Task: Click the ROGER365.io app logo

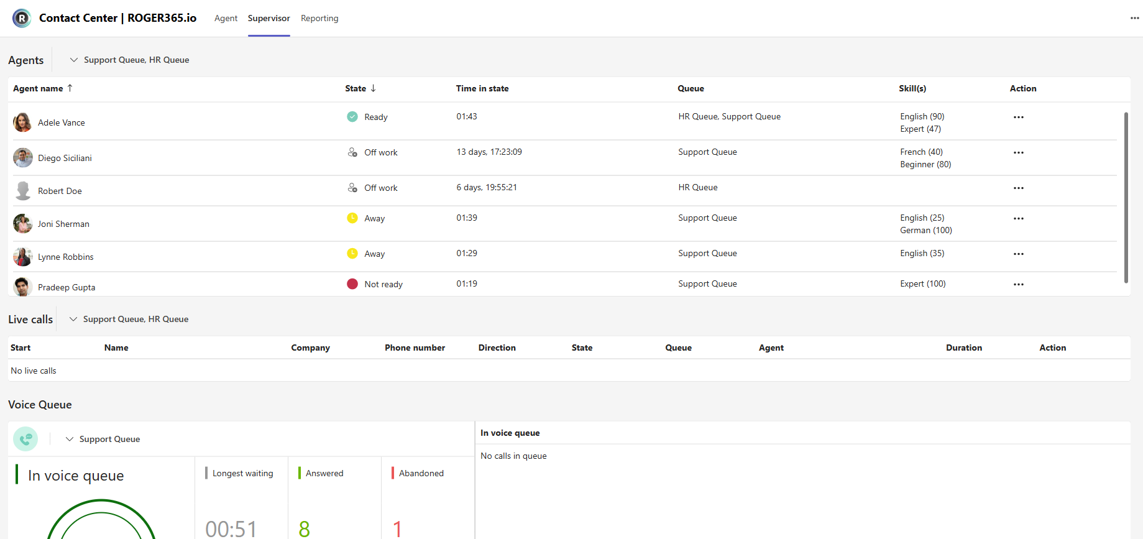Action: coord(22,18)
